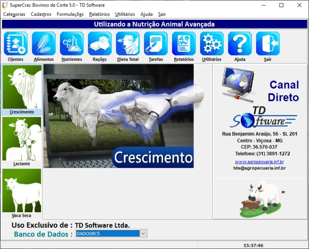Click the Sair exit door icon
Viewport: 309px width, 249px height.
[268, 44]
